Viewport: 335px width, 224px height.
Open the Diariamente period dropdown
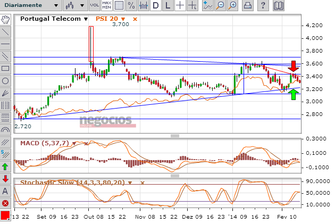31,5
